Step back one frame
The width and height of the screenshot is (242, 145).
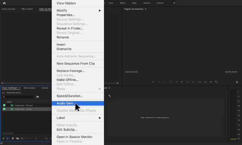point(177,82)
